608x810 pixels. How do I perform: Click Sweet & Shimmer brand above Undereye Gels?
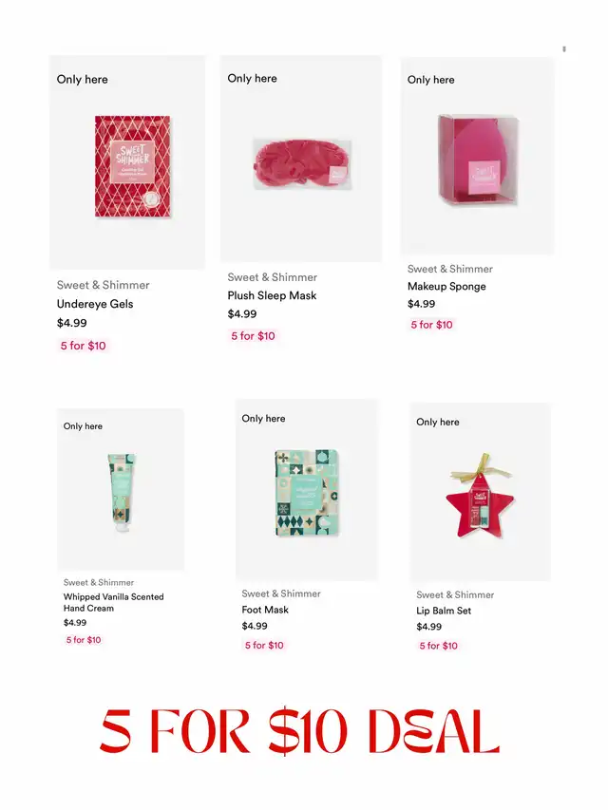pyautogui.click(x=103, y=285)
